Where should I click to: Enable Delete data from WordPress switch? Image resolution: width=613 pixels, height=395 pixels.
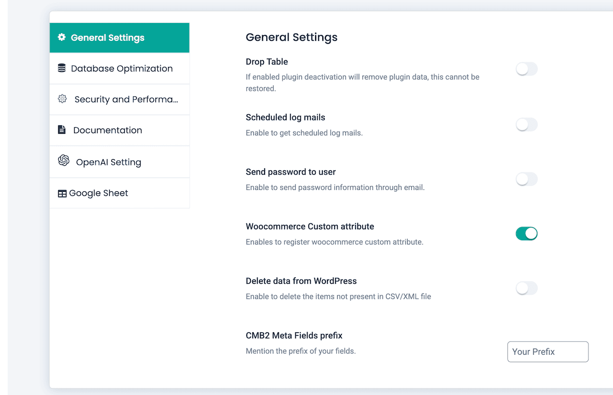[527, 288]
